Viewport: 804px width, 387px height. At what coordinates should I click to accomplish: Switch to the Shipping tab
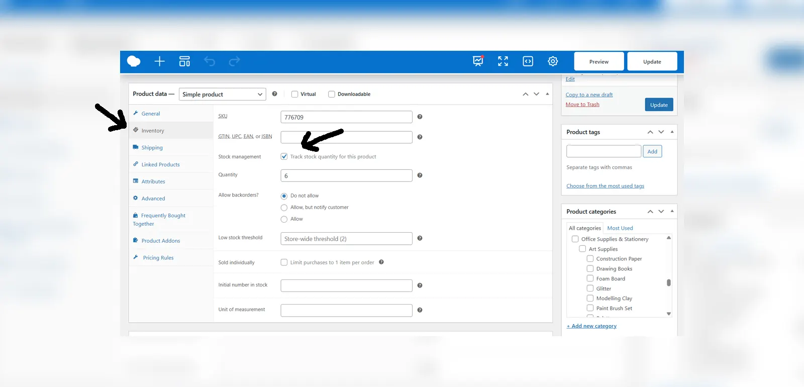pyautogui.click(x=152, y=148)
